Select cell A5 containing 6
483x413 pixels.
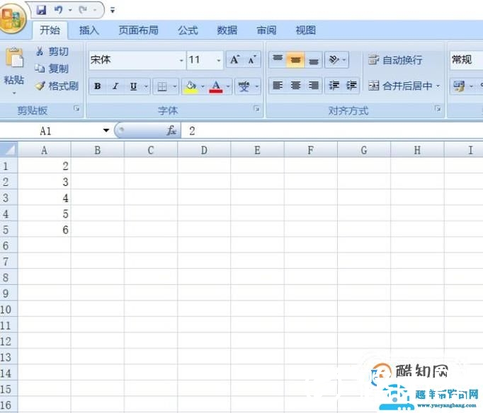click(x=45, y=230)
